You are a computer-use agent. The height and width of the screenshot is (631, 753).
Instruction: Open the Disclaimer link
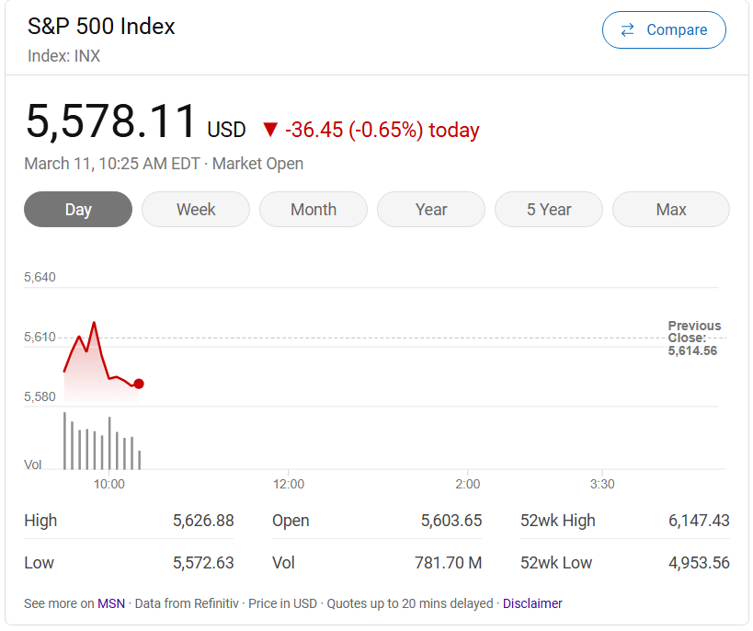[x=532, y=603]
